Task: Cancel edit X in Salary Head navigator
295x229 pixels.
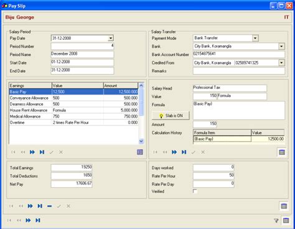Action: 203,152
